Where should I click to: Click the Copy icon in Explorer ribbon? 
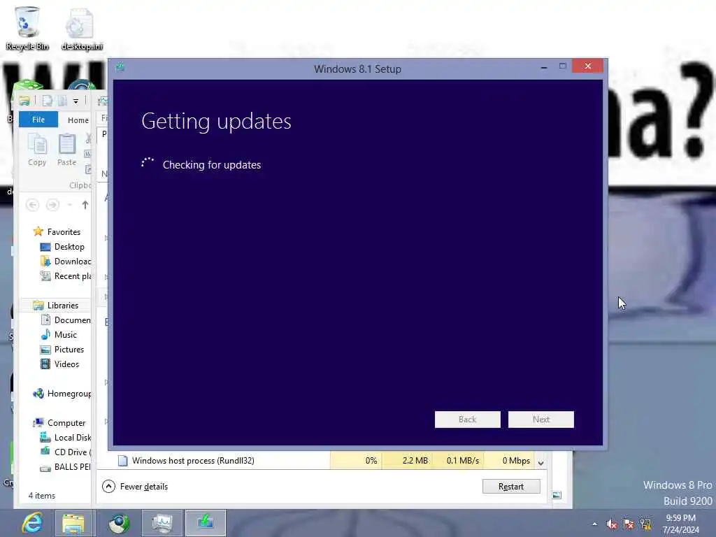coord(37,150)
